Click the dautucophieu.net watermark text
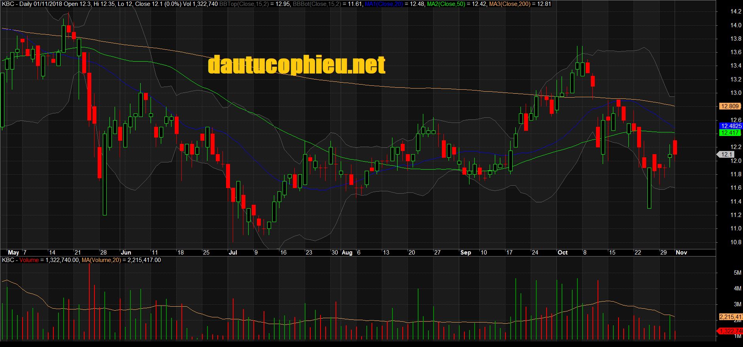 click(296, 65)
